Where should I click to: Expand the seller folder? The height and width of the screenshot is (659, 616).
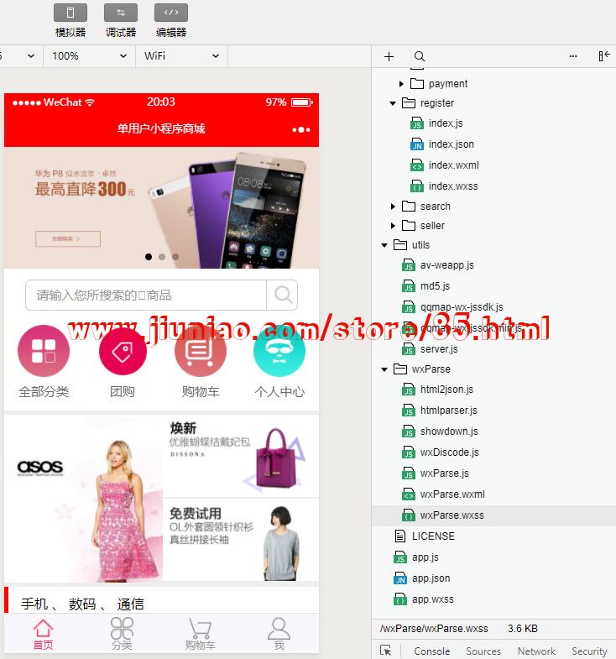393,226
